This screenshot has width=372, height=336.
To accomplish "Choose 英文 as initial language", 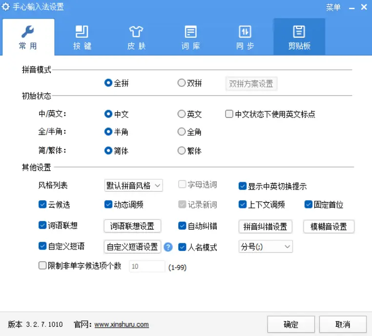I will coord(189,114).
